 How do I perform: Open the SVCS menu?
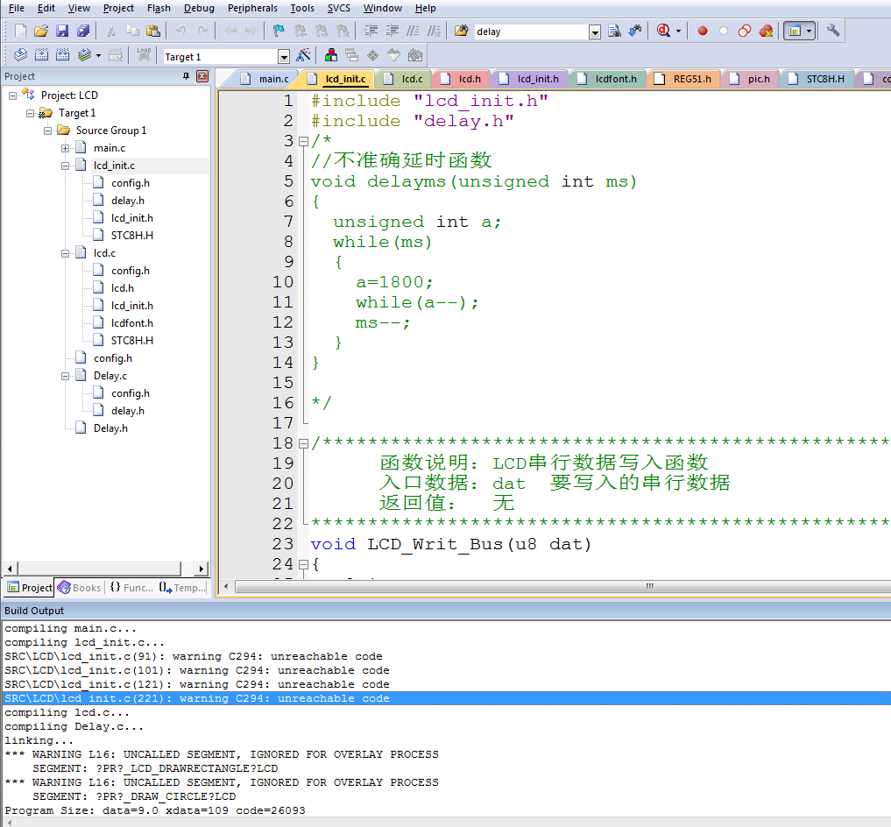339,8
